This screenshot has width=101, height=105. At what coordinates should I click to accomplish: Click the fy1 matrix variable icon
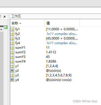12,29
